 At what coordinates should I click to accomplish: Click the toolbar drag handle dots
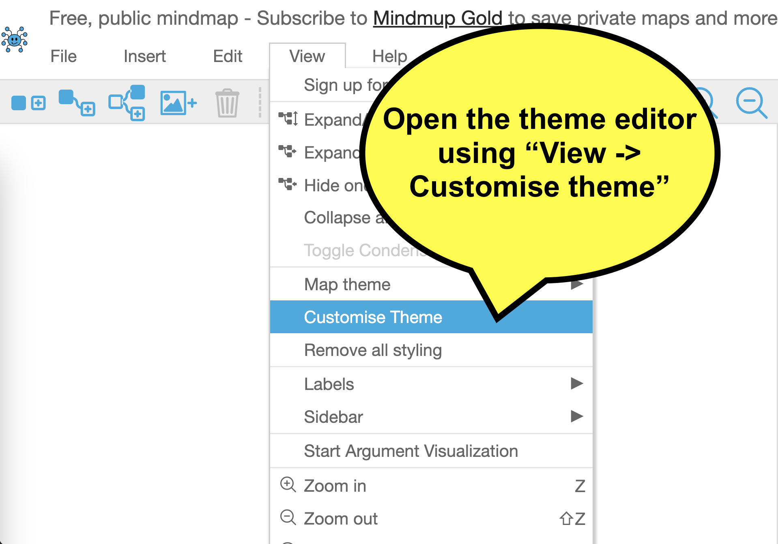tap(260, 103)
